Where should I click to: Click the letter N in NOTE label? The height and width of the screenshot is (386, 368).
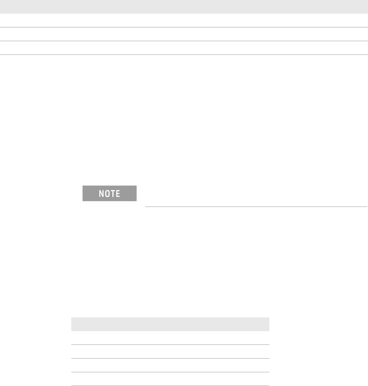pyautogui.click(x=101, y=194)
